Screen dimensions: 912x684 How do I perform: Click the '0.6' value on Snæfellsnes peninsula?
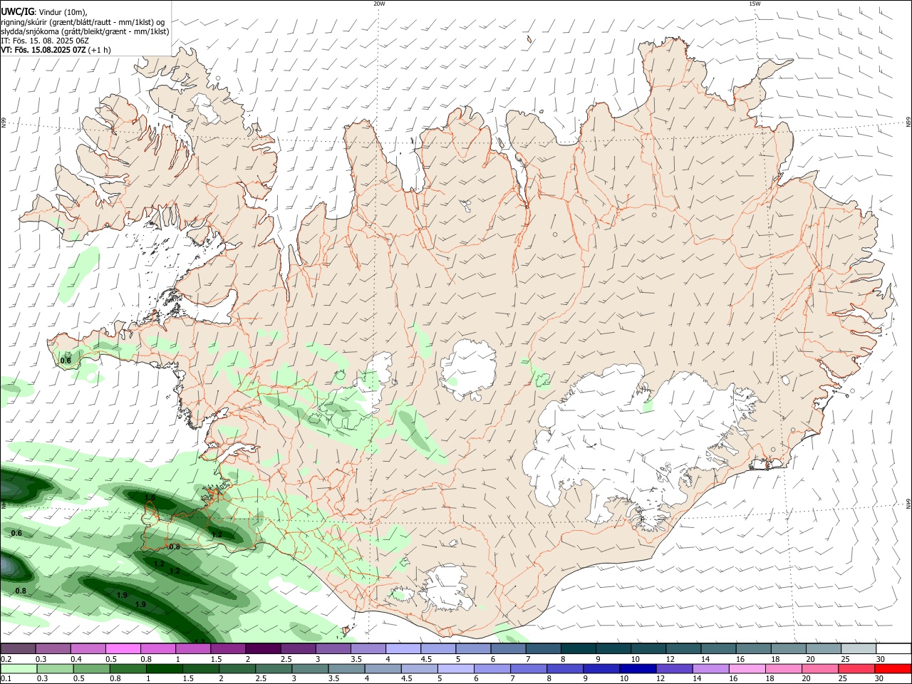pyautogui.click(x=66, y=361)
